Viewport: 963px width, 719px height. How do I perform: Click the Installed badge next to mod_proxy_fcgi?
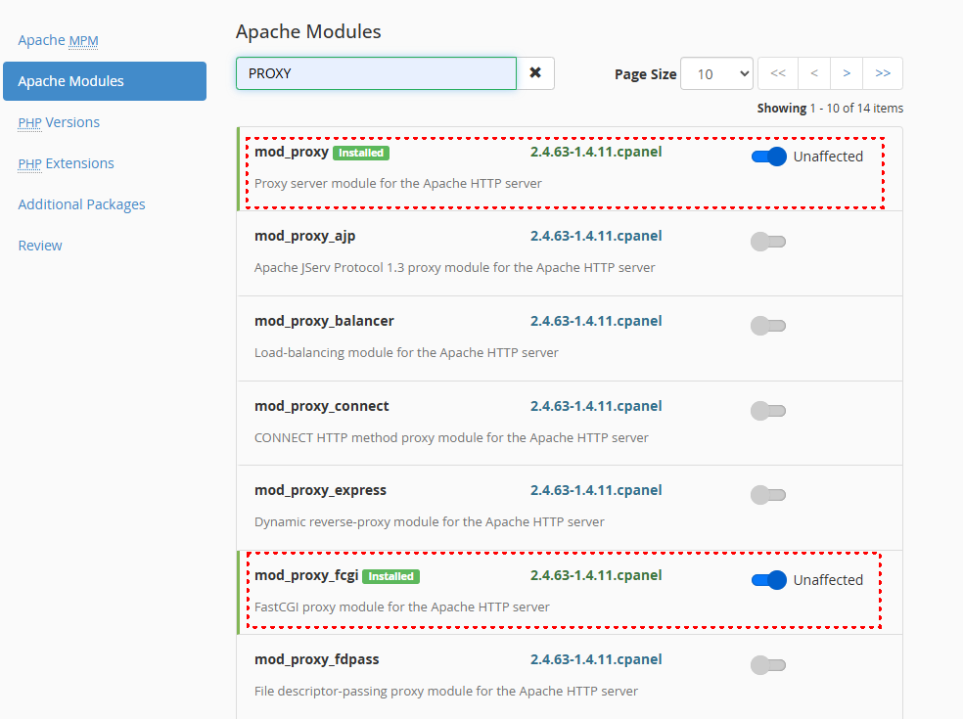(390, 576)
